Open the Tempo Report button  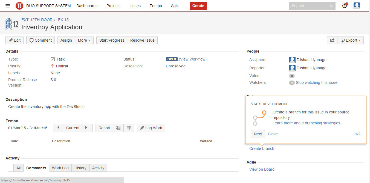(104, 128)
